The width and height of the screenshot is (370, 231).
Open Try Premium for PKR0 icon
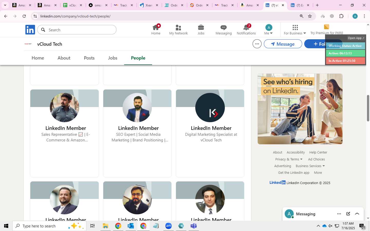[x=327, y=30]
